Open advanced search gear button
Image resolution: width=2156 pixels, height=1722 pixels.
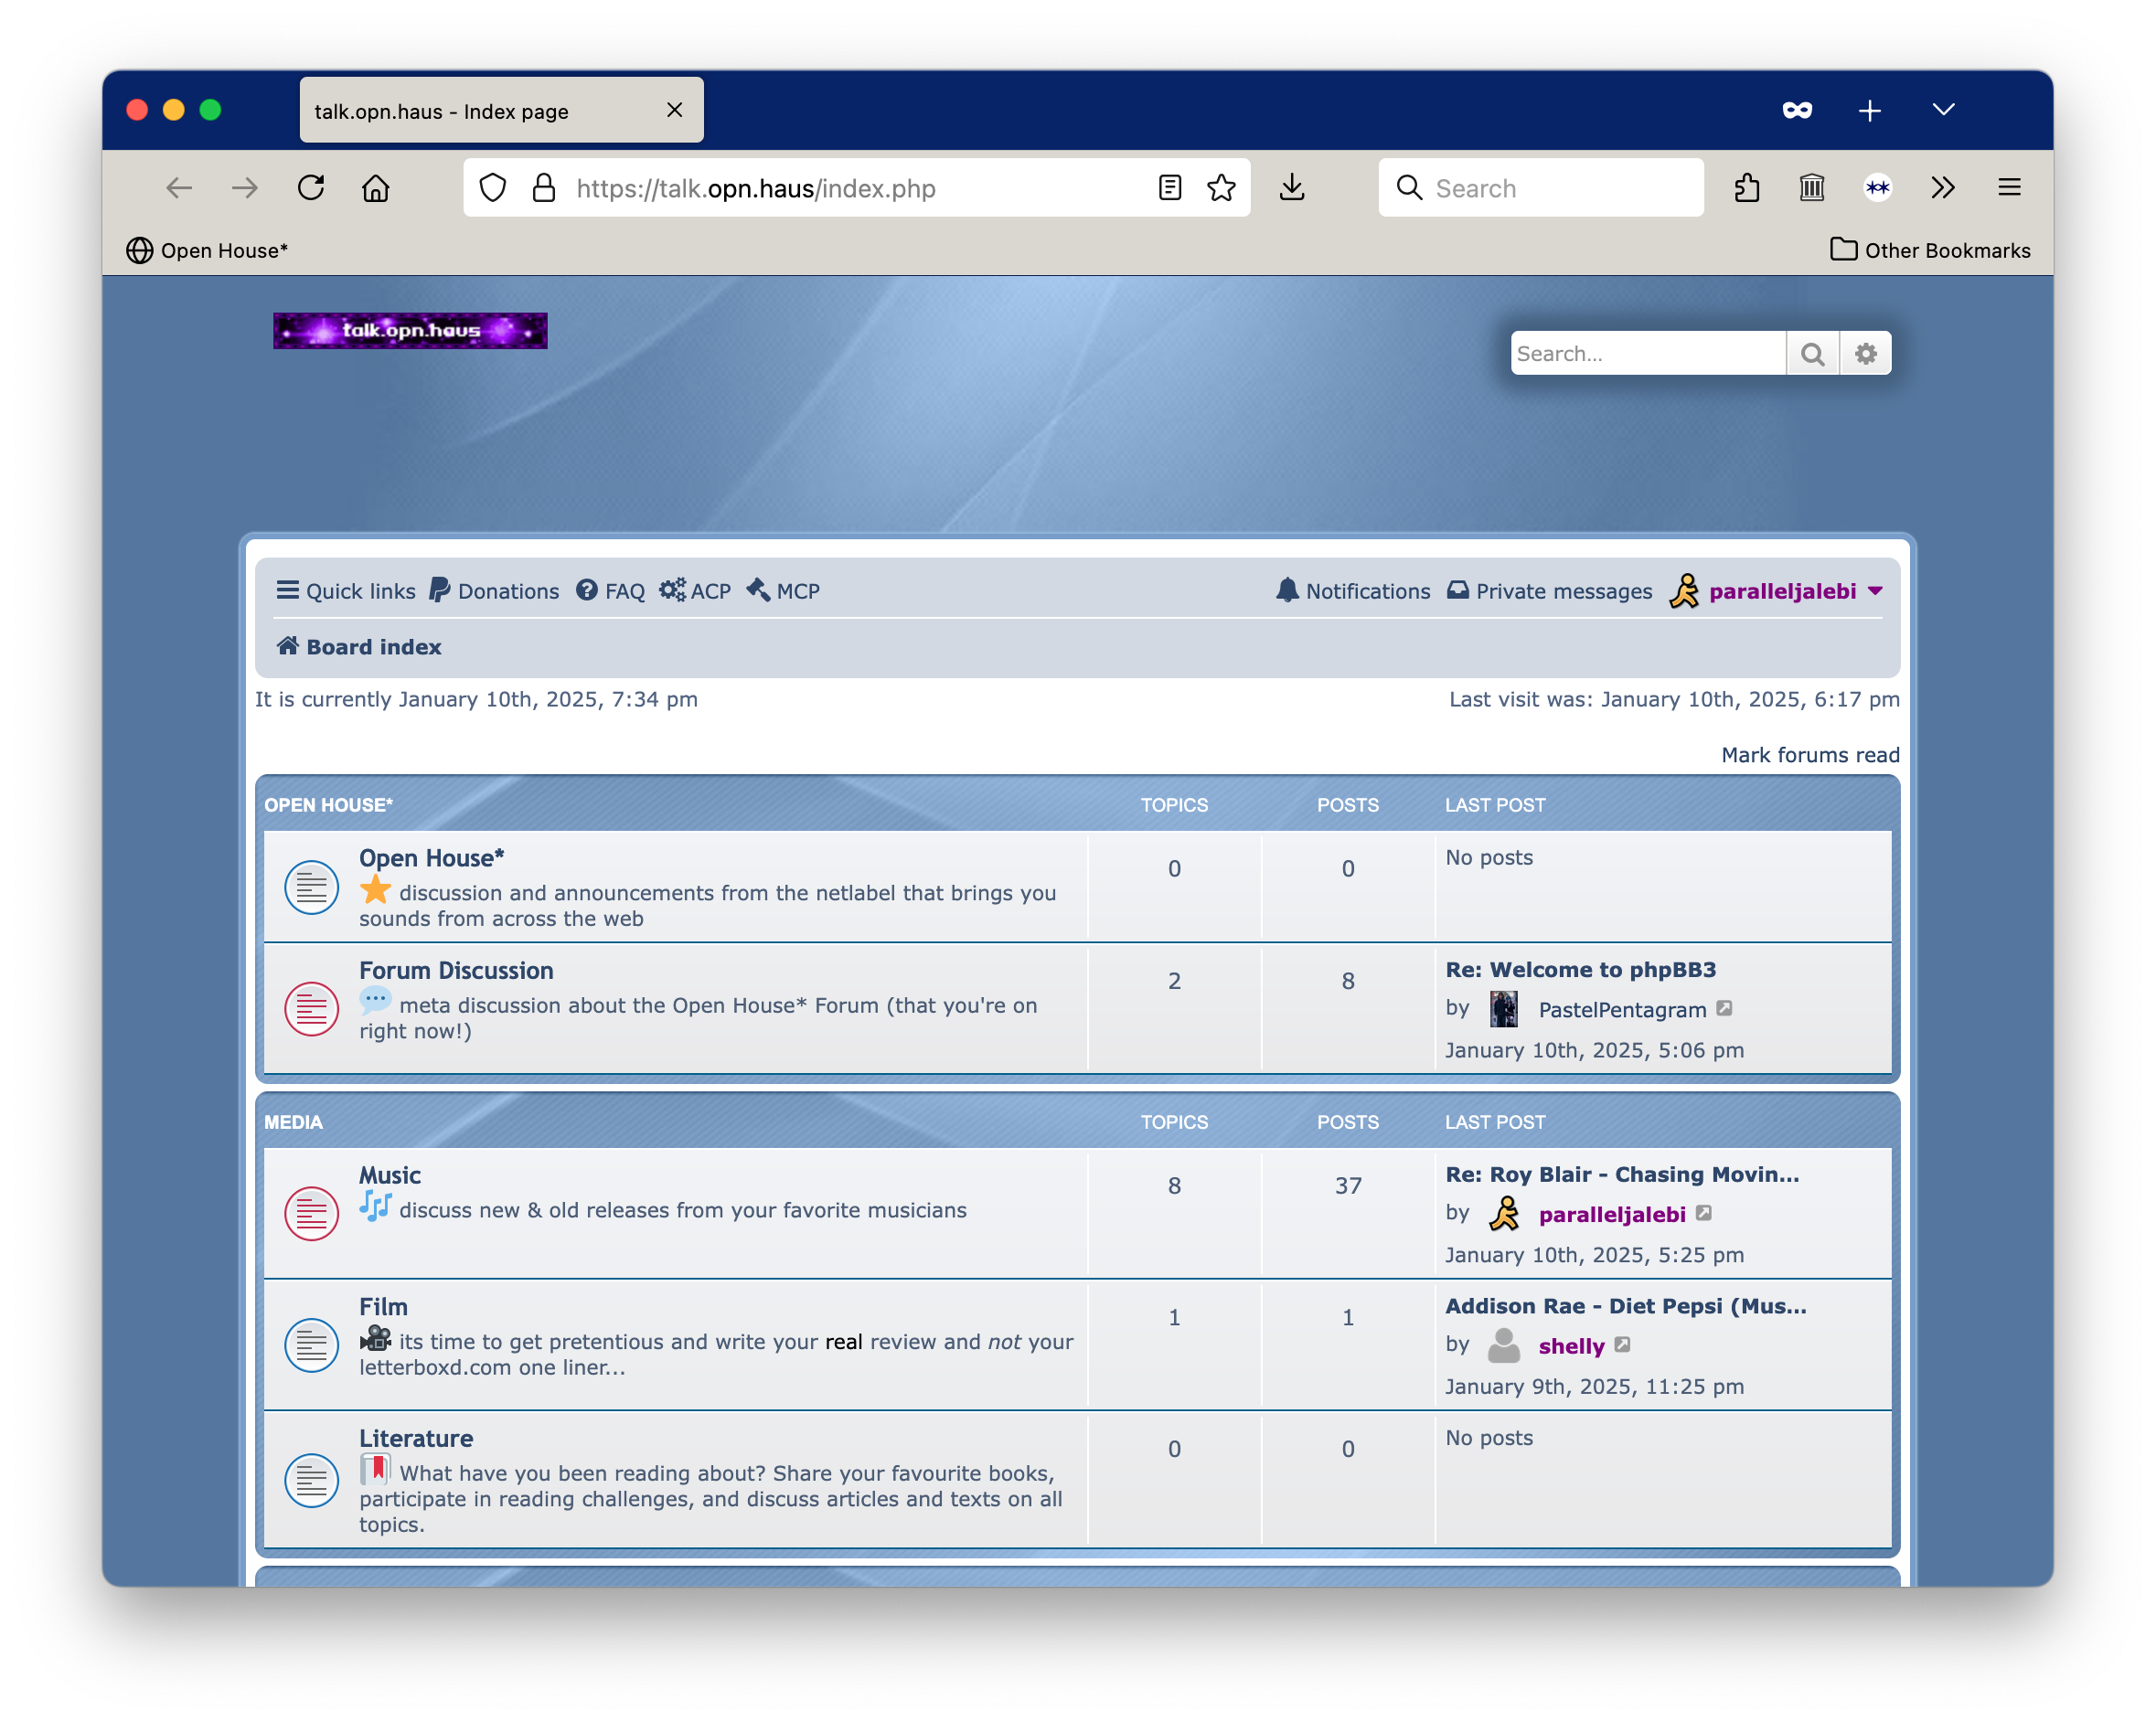coord(1865,354)
